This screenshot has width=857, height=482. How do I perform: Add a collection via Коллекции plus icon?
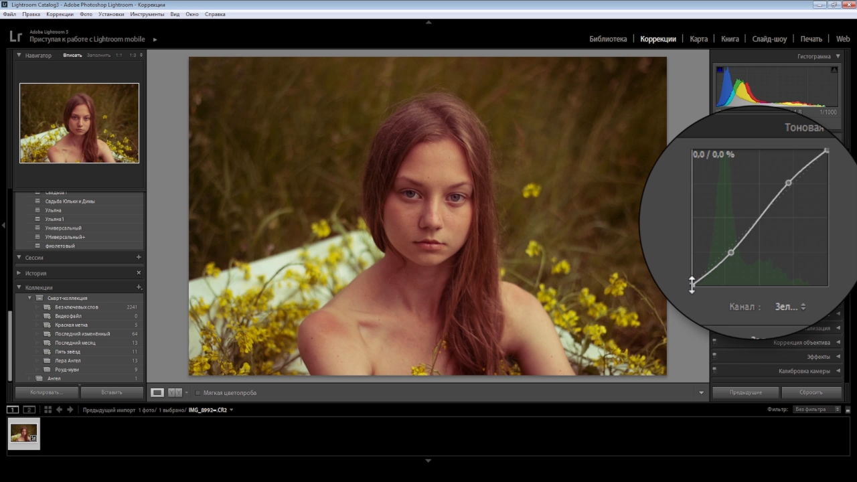click(x=139, y=287)
